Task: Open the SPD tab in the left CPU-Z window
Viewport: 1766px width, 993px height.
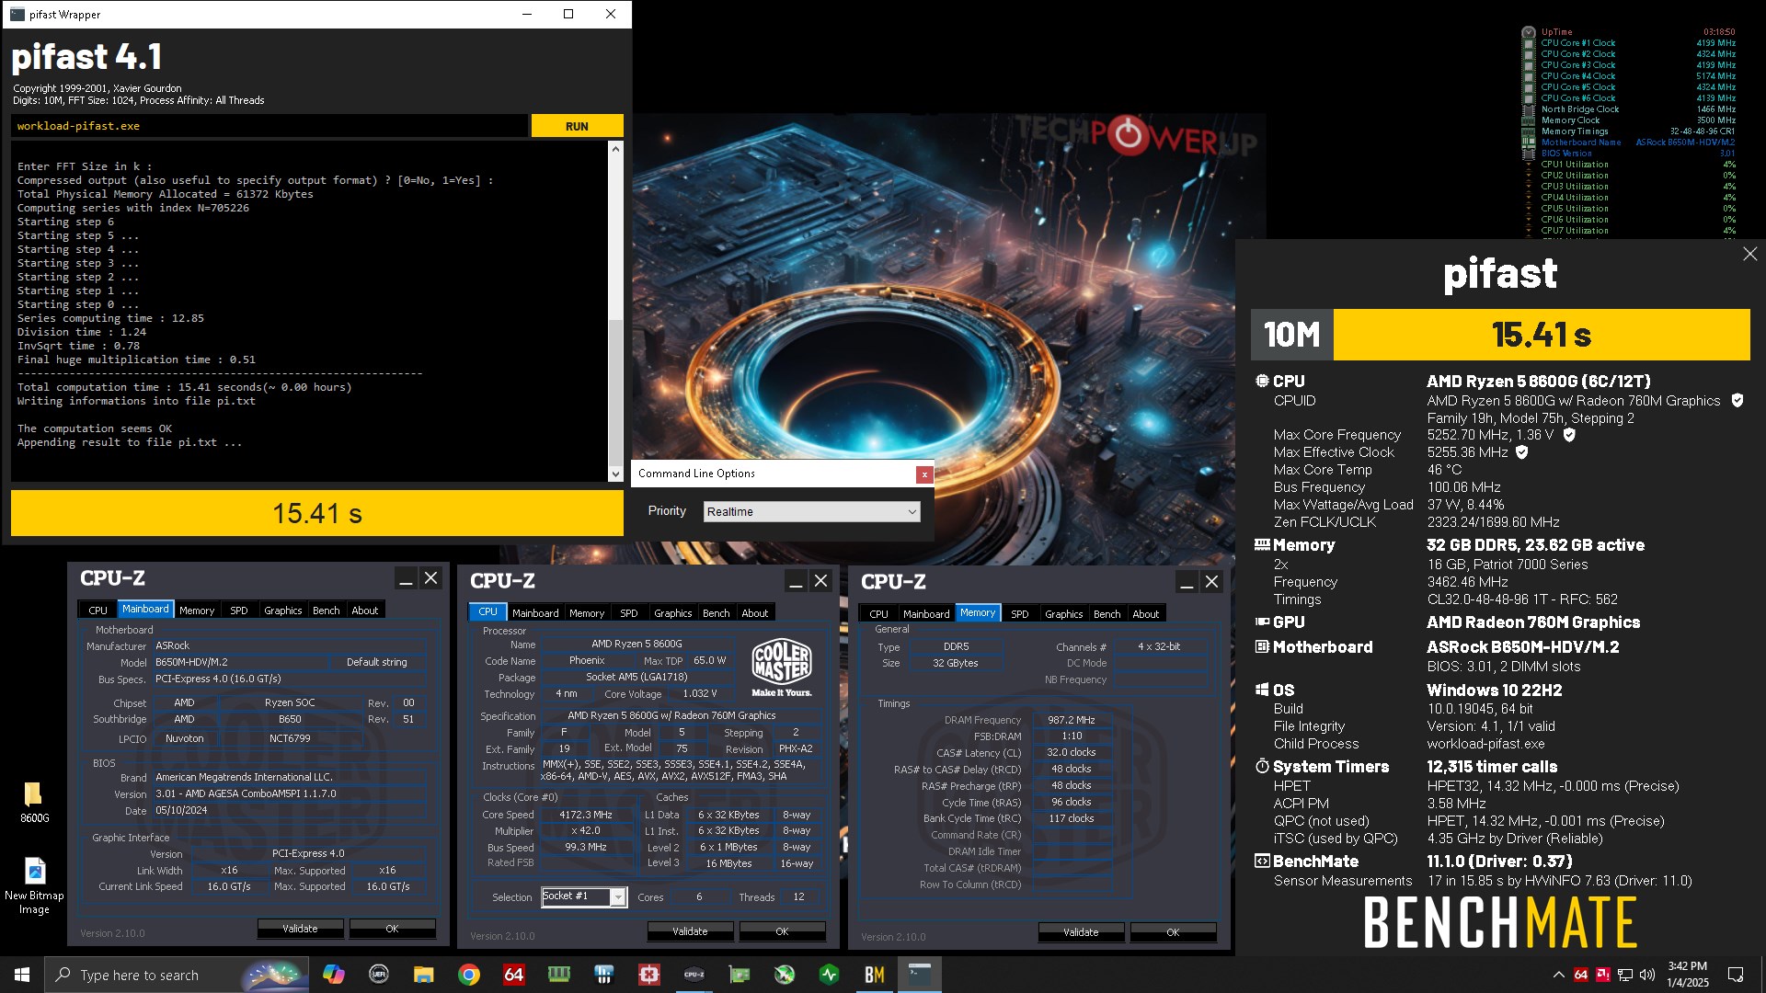Action: tap(239, 611)
